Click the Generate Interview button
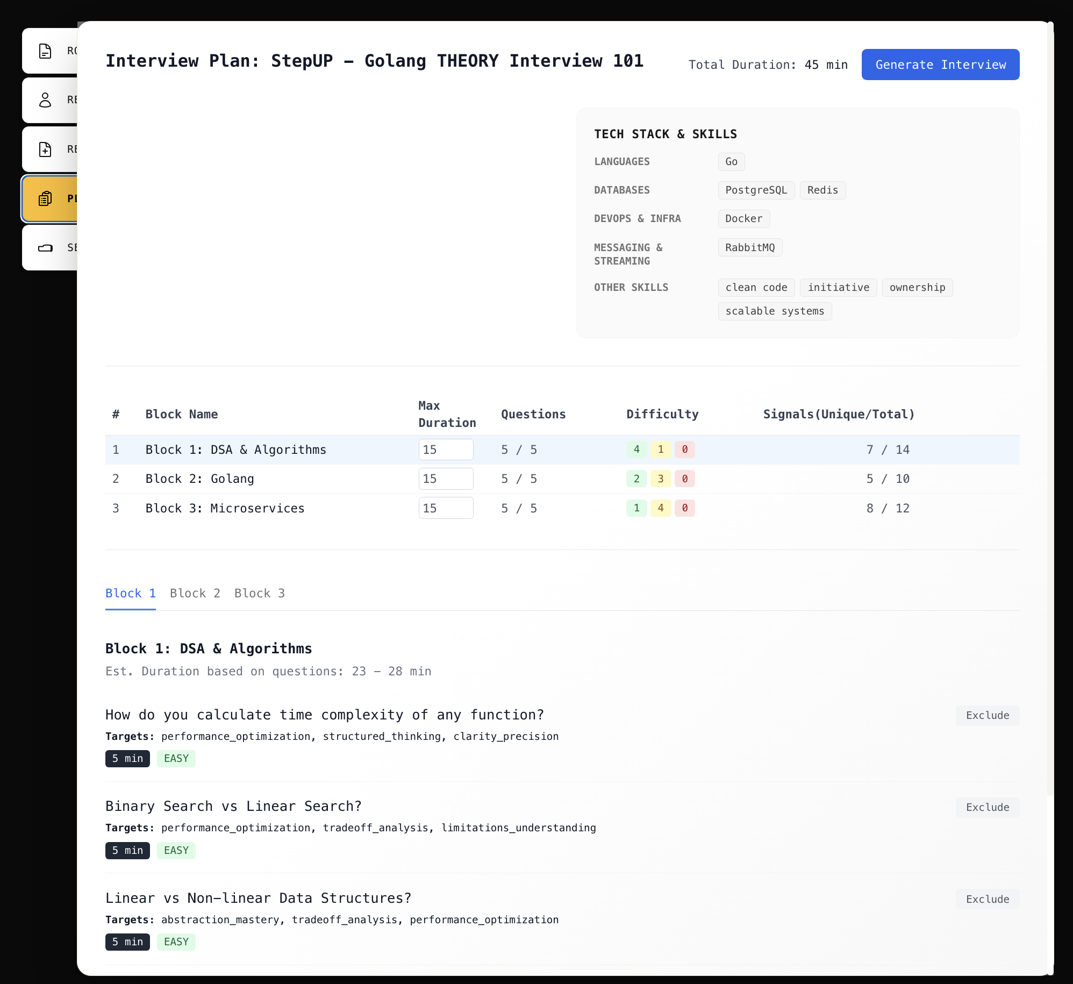1073x984 pixels. click(x=940, y=65)
